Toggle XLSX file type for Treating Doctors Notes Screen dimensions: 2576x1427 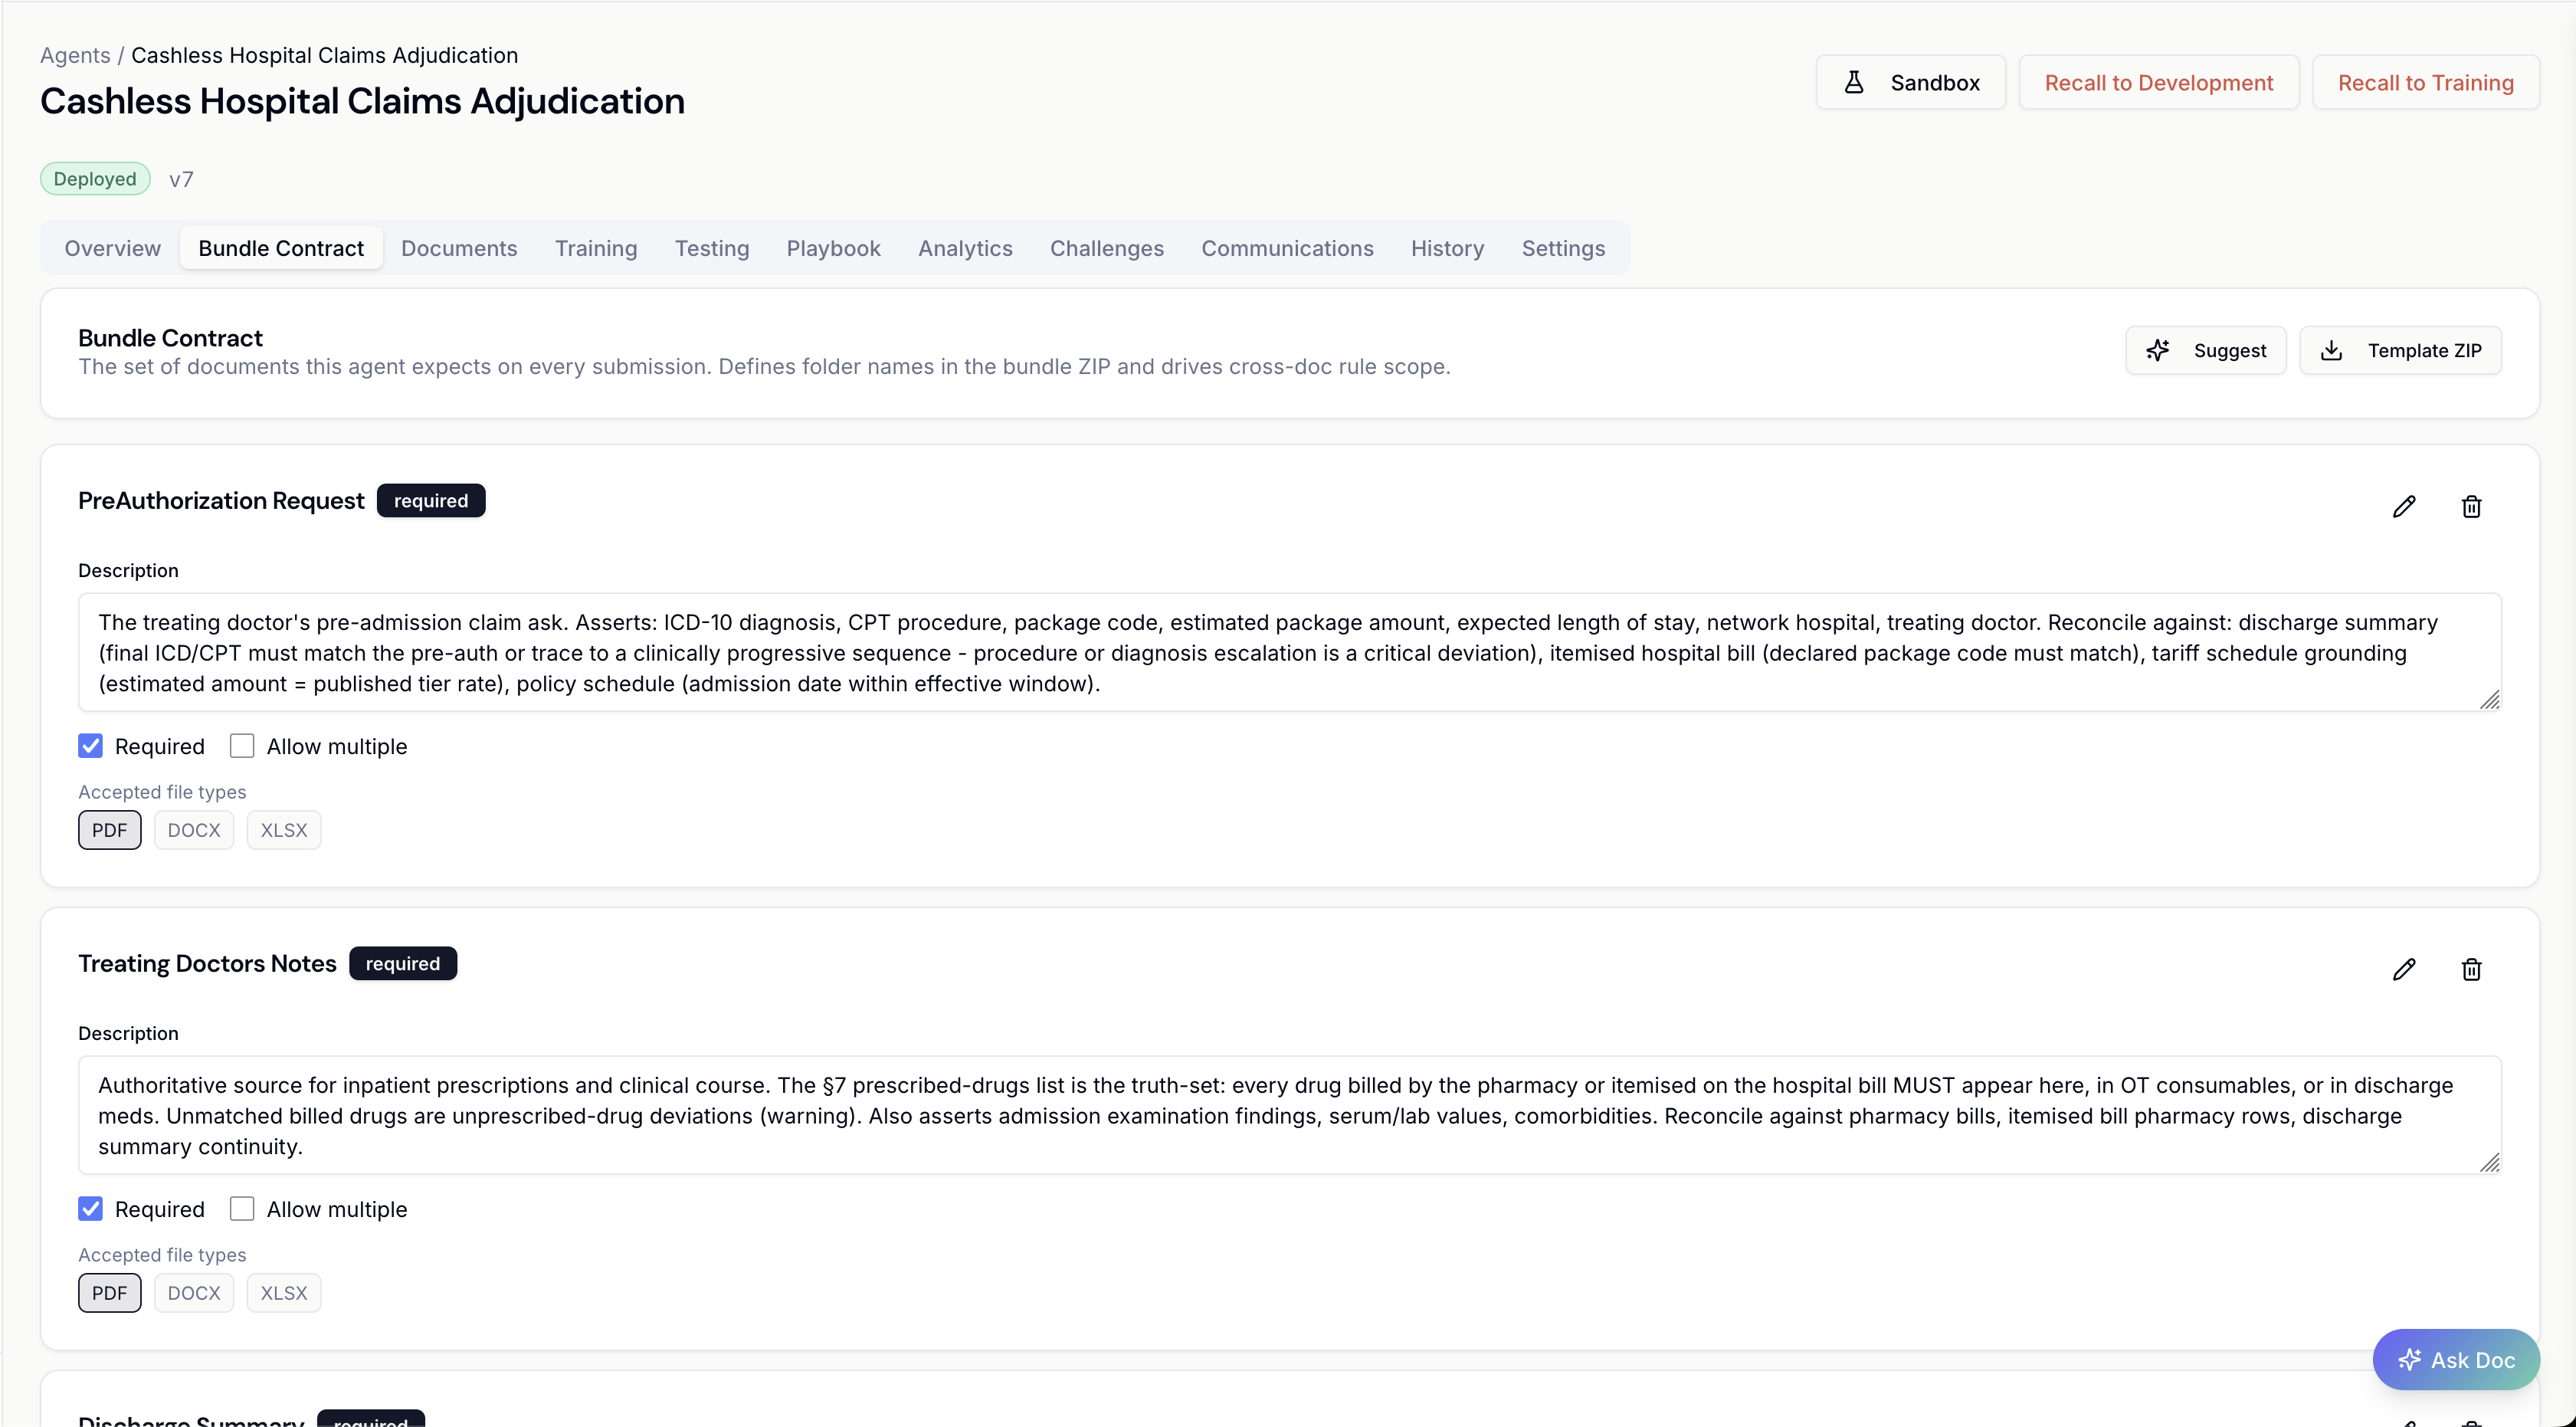click(284, 1293)
